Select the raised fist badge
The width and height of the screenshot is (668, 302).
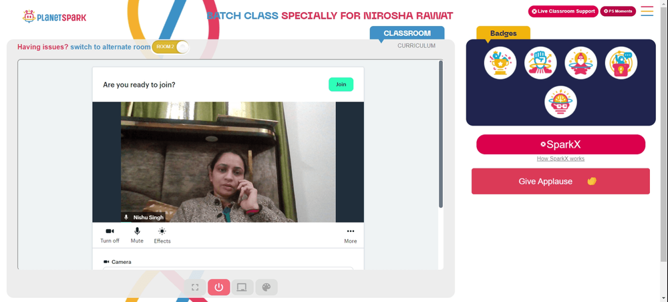pos(540,63)
